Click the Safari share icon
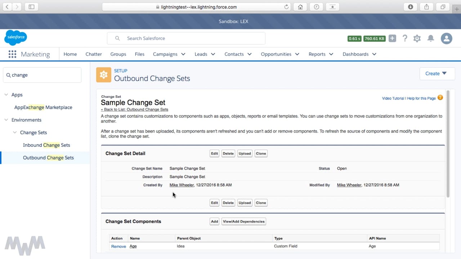The width and height of the screenshot is (461, 259). 426,7
